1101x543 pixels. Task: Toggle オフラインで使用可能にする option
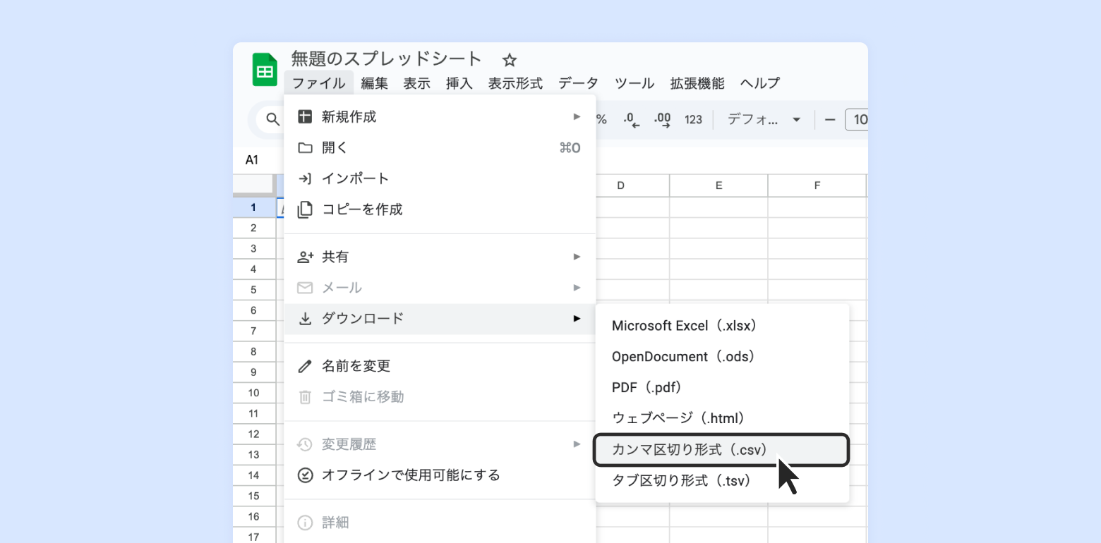click(411, 475)
